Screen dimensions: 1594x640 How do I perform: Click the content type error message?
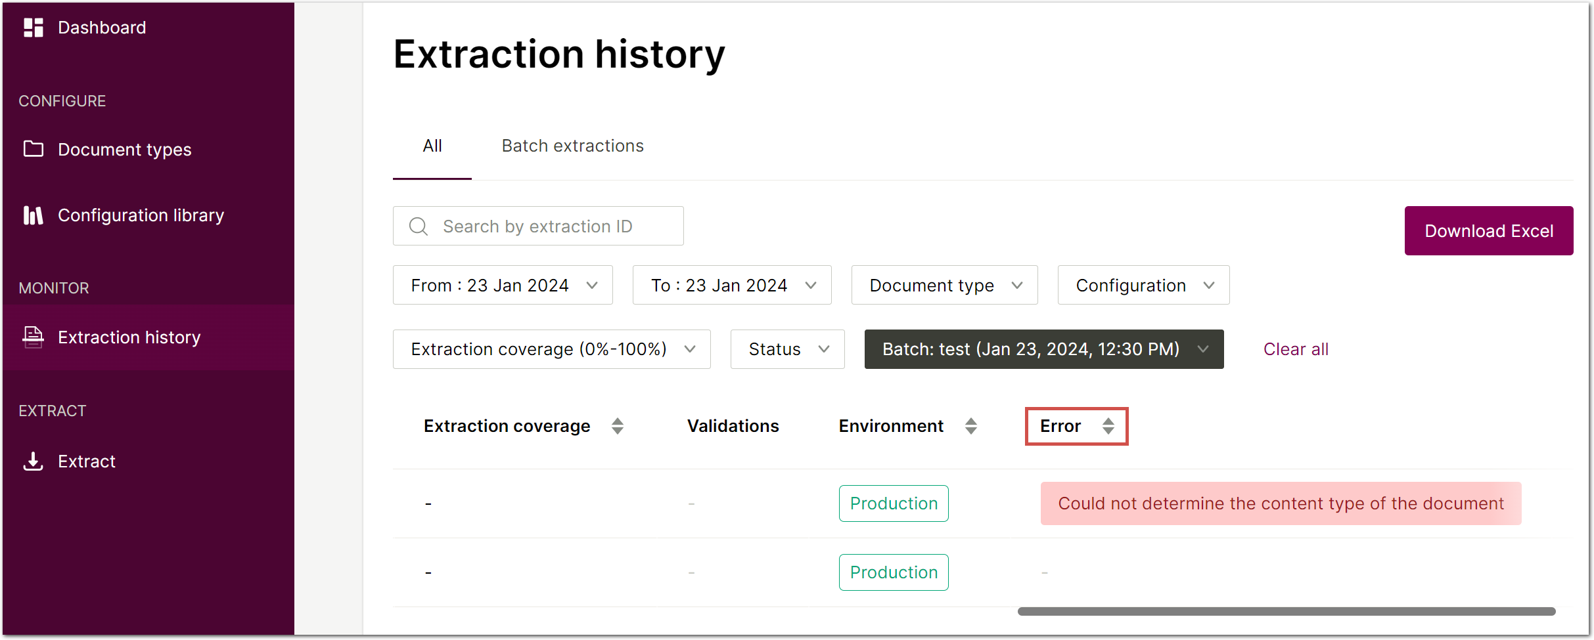[1281, 503]
